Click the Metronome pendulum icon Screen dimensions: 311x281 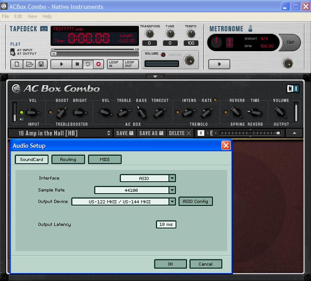251,28
